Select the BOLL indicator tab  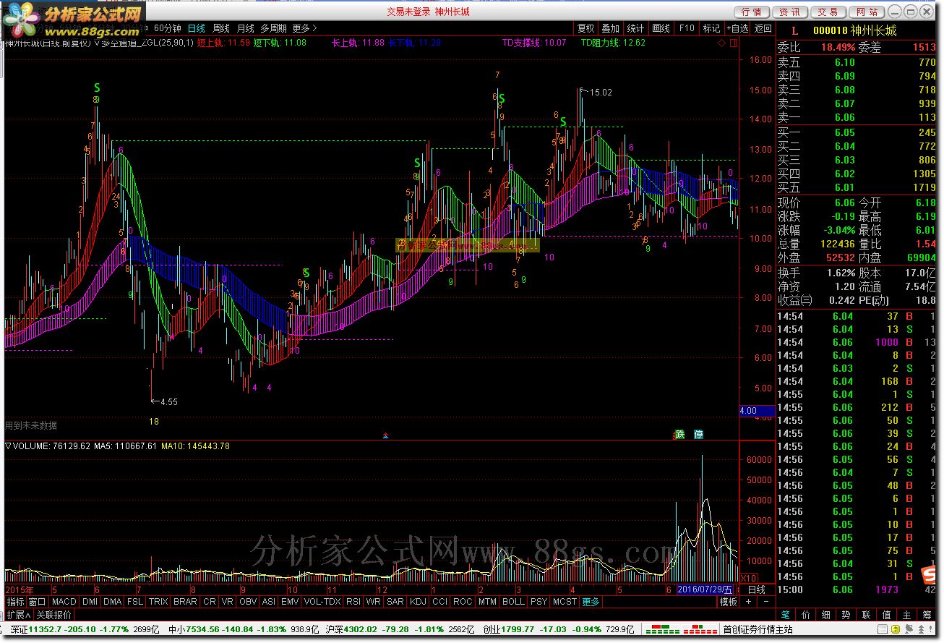tap(513, 602)
